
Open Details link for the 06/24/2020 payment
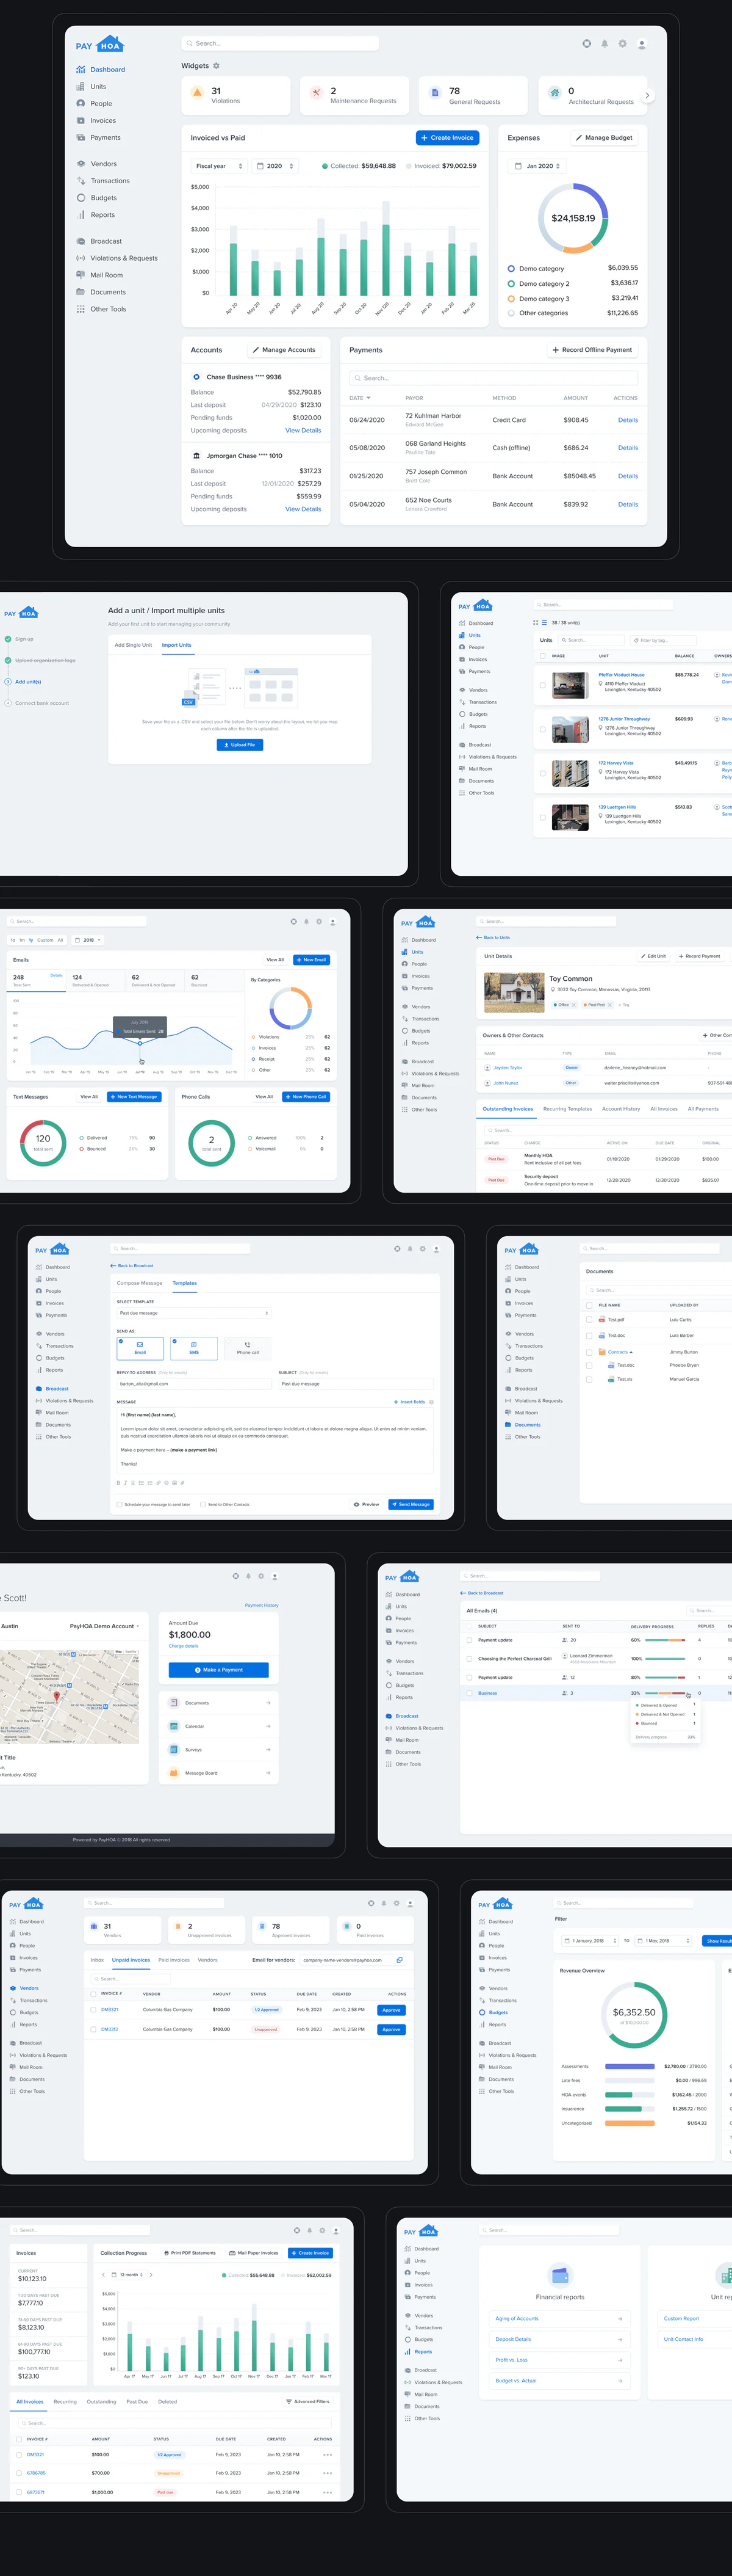[x=627, y=420]
